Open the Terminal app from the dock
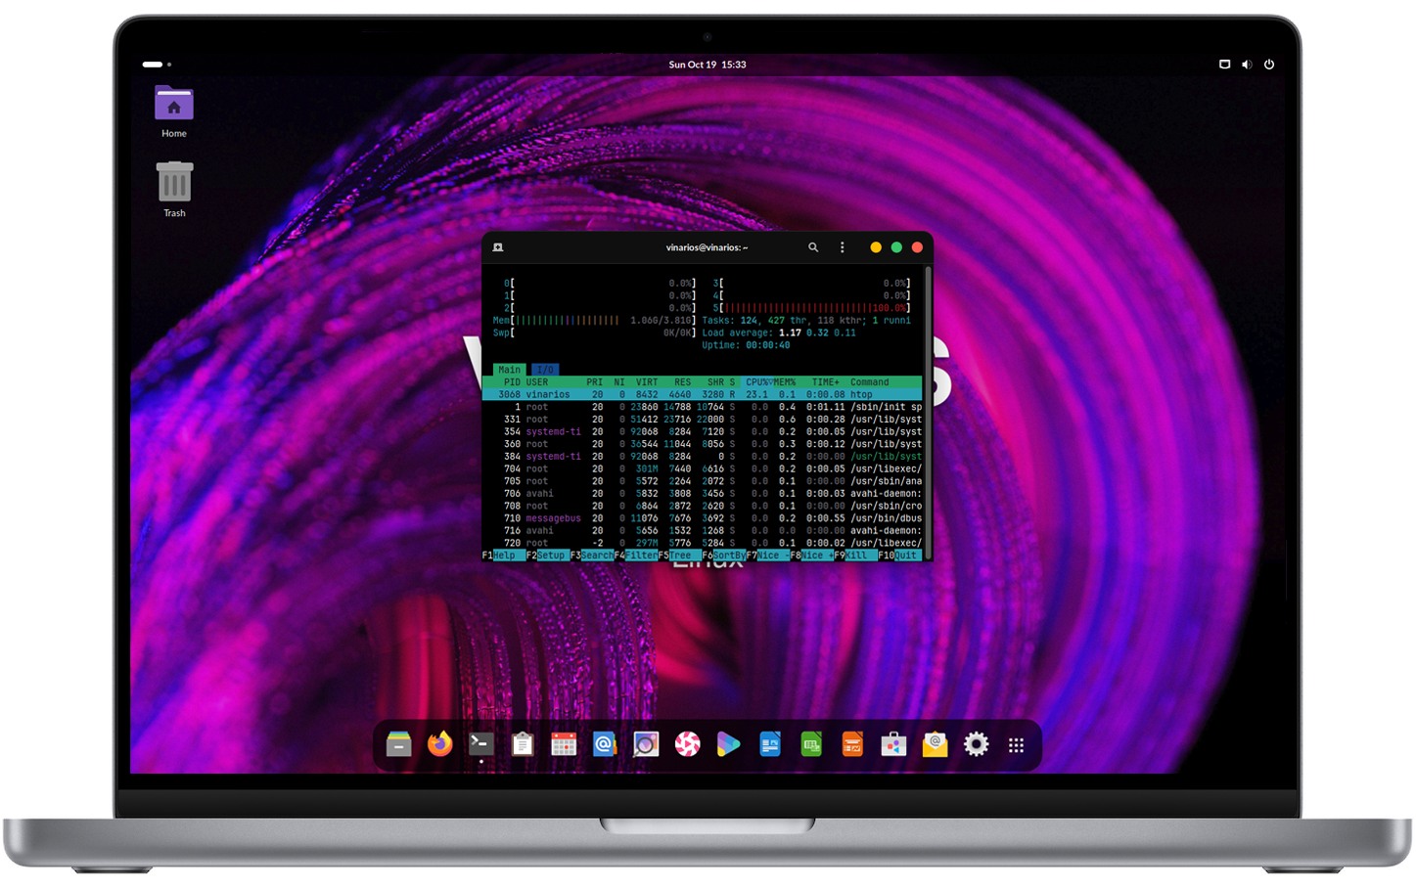1416x889 pixels. point(480,744)
